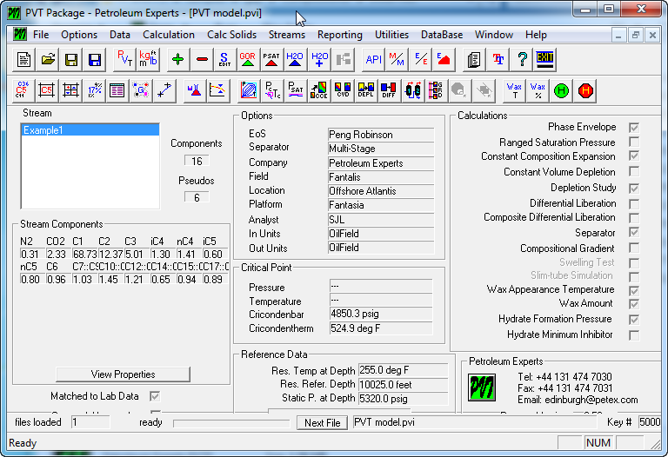This screenshot has width=668, height=457.
Task: Run the DIFF differential liberation icon
Action: coord(389,90)
